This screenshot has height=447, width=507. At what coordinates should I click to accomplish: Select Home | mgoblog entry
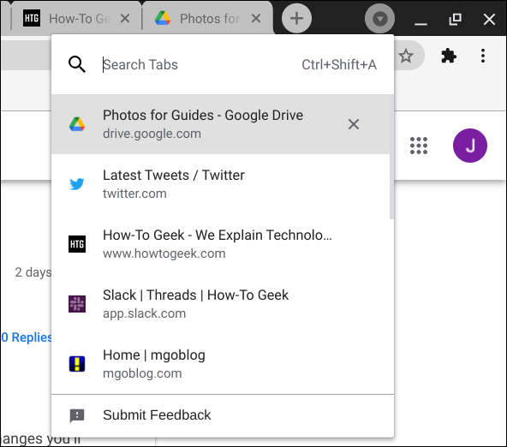(x=221, y=364)
